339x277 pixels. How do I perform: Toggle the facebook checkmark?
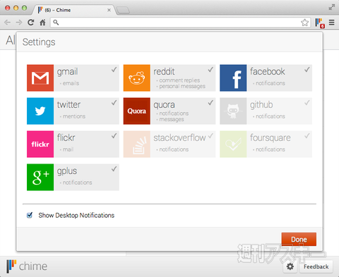[307, 70]
